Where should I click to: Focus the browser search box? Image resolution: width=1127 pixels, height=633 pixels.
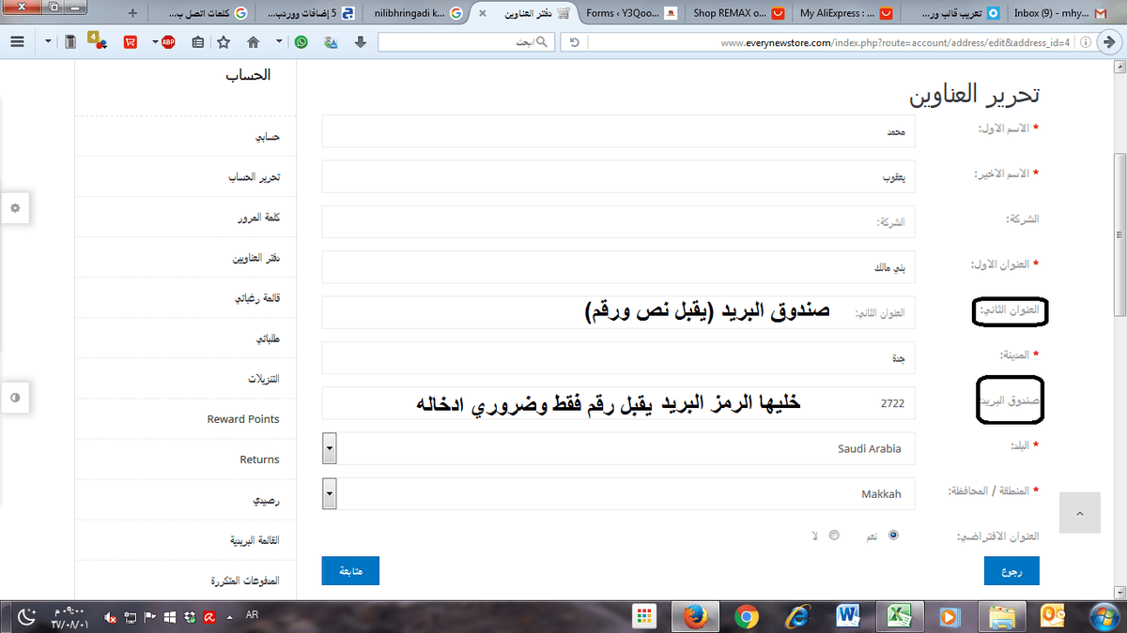467,42
